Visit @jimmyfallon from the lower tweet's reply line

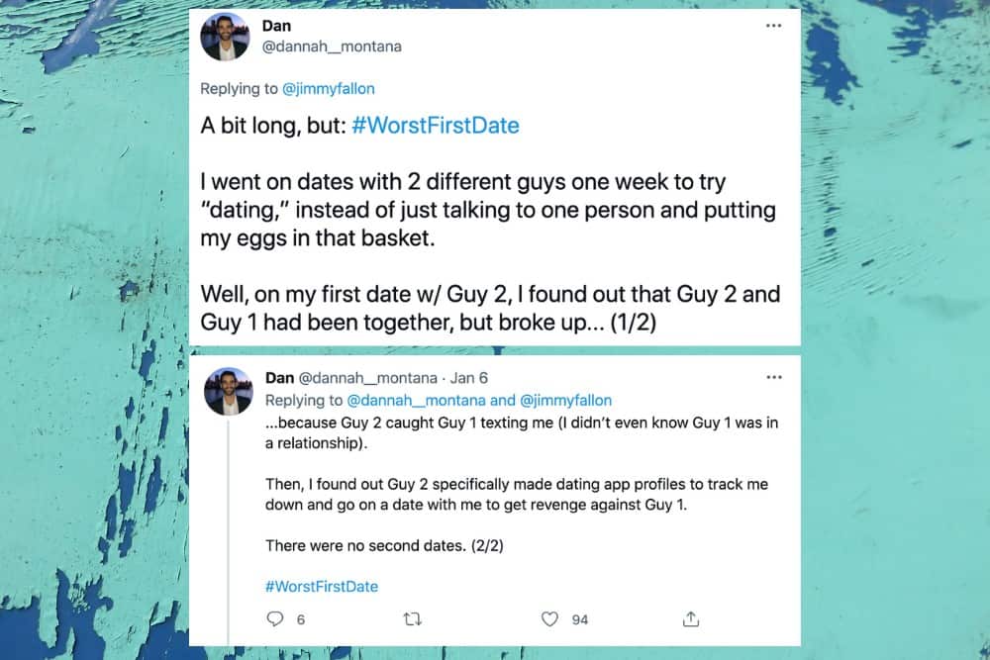pyautogui.click(x=566, y=401)
